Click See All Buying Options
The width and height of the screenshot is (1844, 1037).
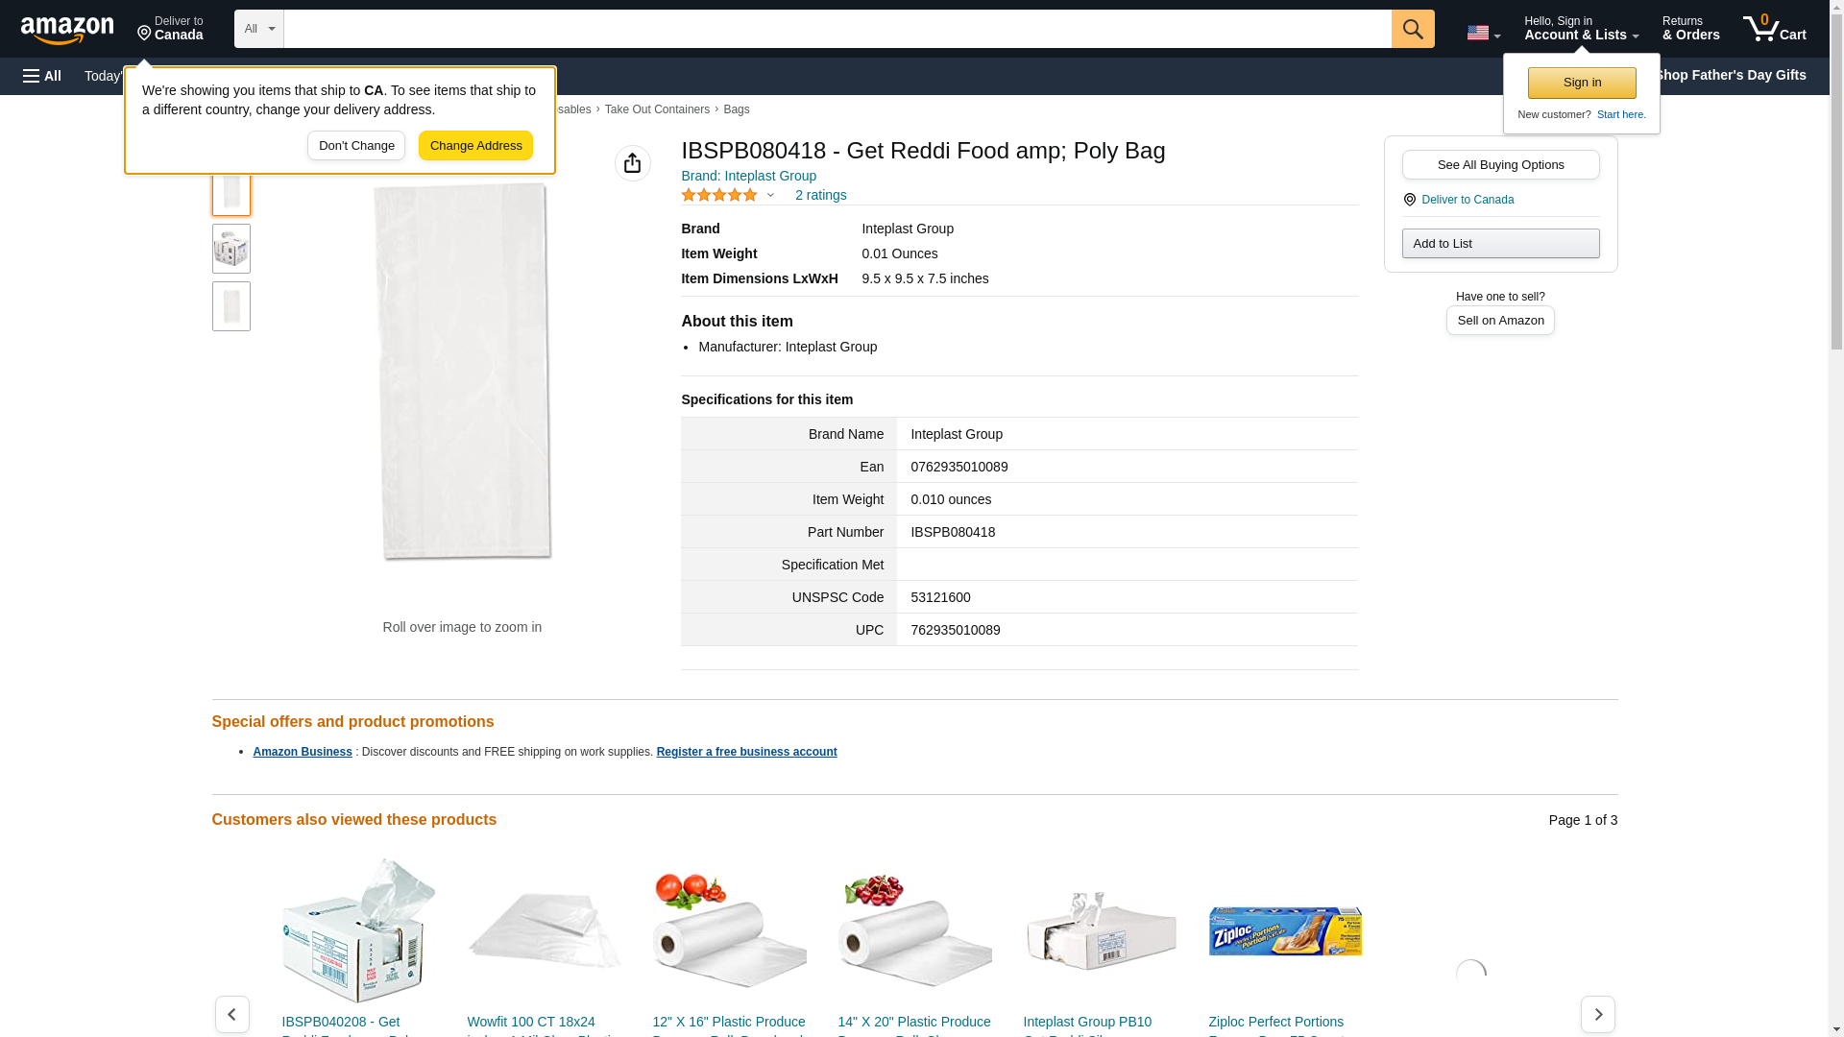tap(1500, 164)
